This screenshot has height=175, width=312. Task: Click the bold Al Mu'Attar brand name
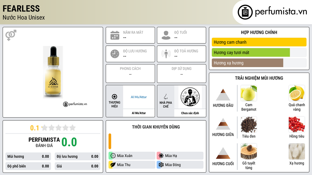139,113
